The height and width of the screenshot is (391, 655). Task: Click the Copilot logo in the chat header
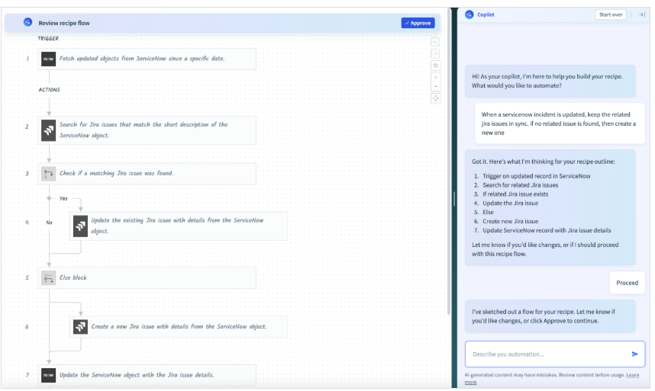[x=469, y=14]
